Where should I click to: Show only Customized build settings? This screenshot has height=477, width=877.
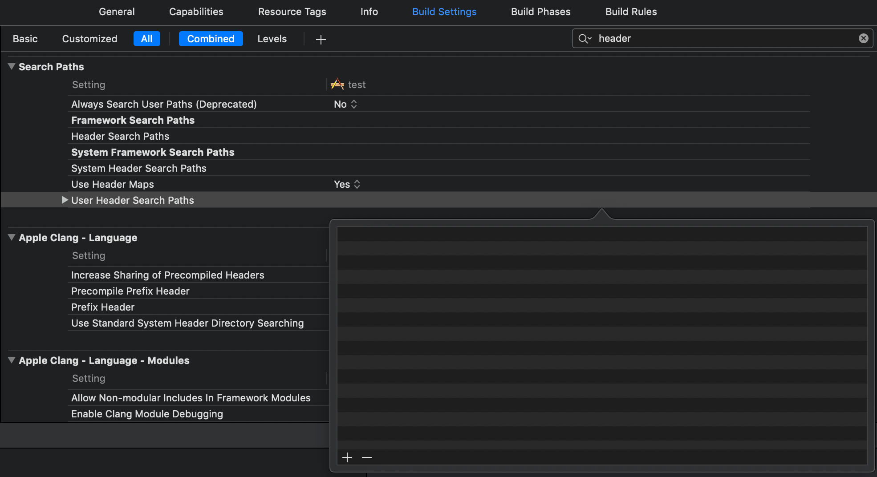coord(89,39)
